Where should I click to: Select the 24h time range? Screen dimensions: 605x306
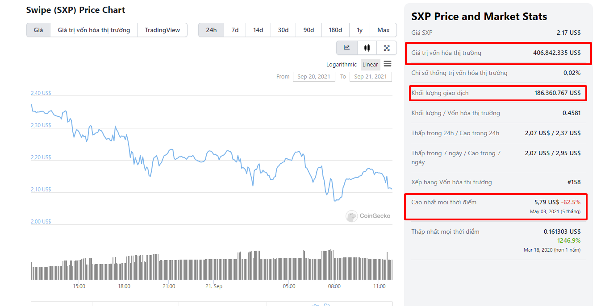(211, 30)
